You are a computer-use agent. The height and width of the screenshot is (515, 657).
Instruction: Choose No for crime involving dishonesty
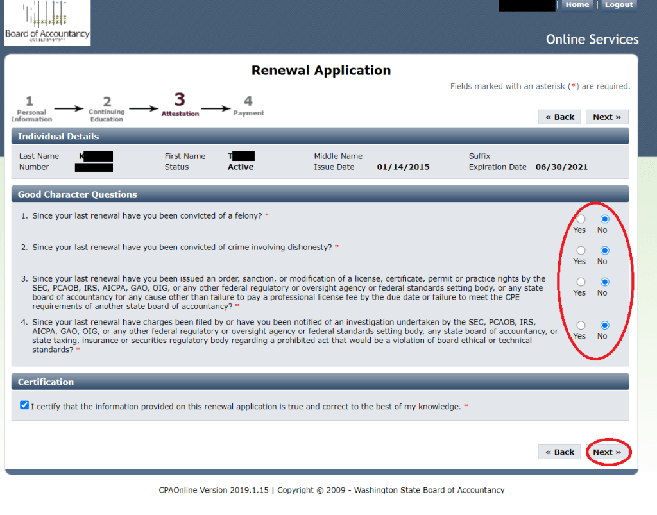(x=604, y=251)
